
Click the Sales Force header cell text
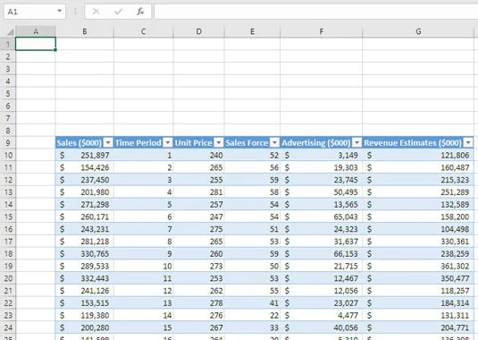(247, 143)
